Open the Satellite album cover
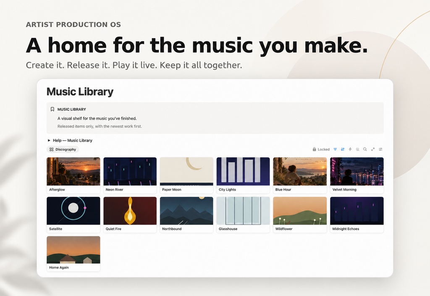This screenshot has width=430, height=296. 73,211
